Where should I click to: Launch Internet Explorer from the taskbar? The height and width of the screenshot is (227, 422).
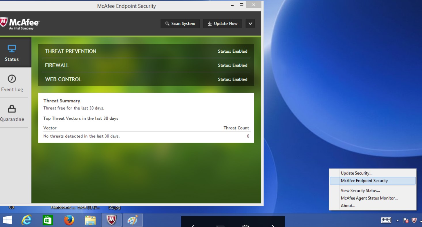(x=27, y=220)
